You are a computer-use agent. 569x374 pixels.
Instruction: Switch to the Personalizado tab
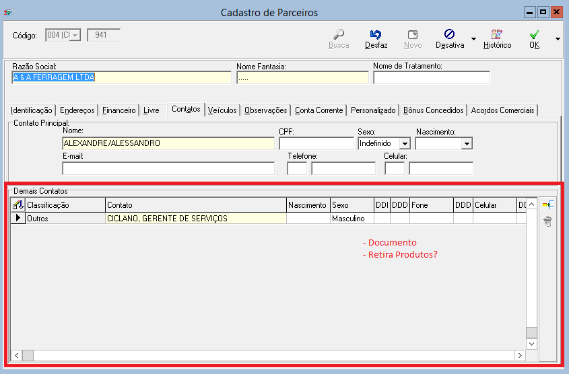click(373, 110)
